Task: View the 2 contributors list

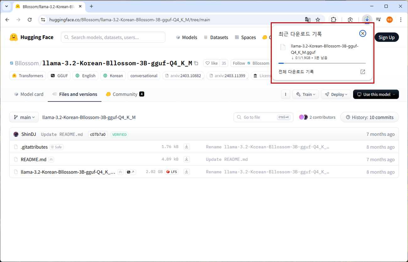Action: [x=317, y=117]
